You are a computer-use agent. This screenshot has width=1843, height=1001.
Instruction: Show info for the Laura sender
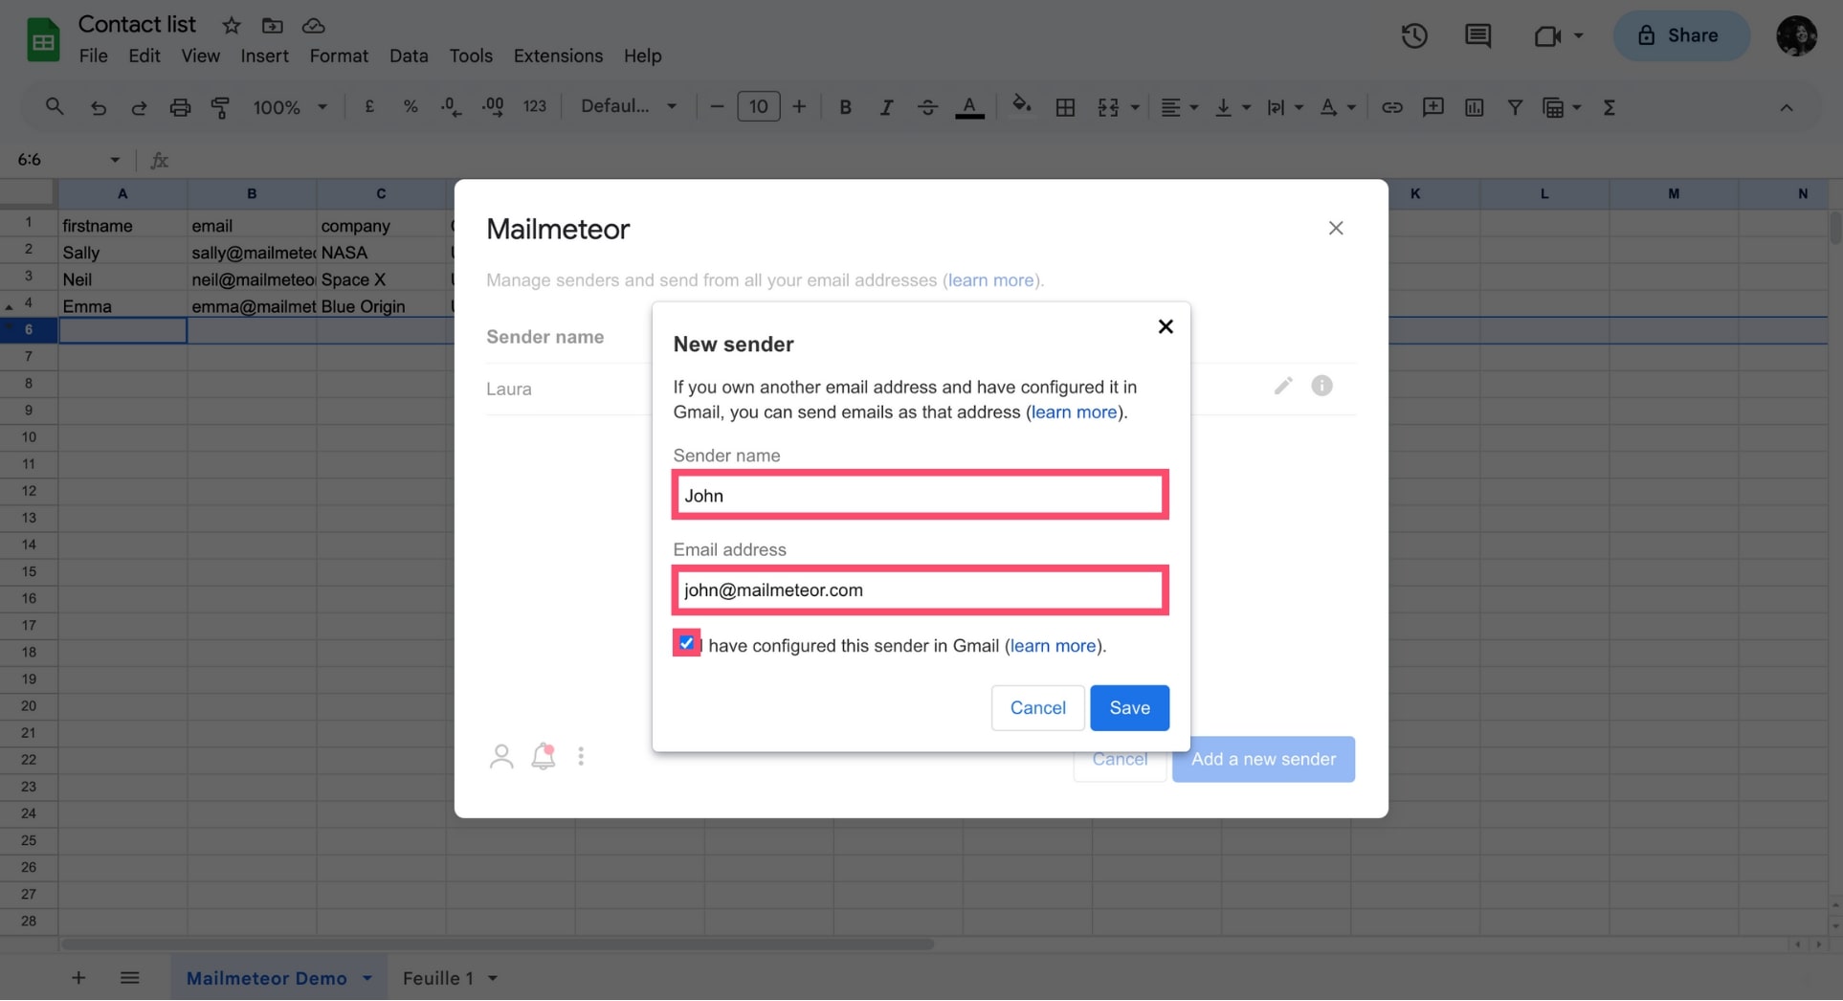(x=1321, y=386)
